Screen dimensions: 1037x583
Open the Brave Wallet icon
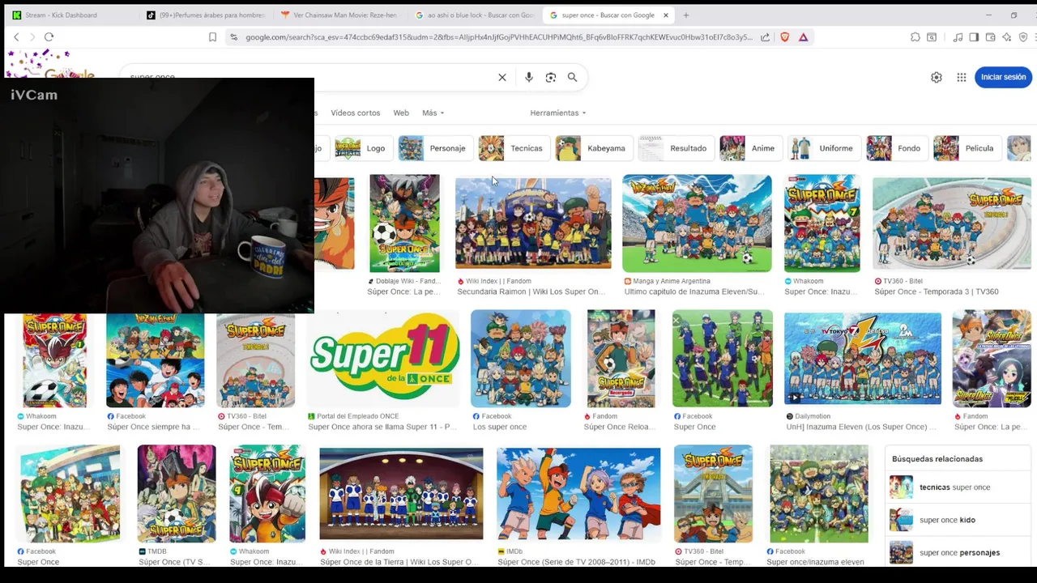coord(990,37)
